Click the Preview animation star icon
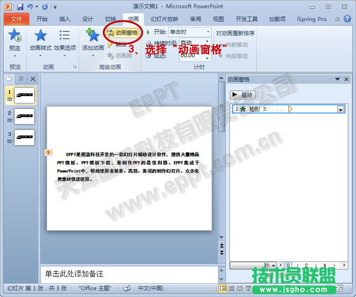 [15, 35]
